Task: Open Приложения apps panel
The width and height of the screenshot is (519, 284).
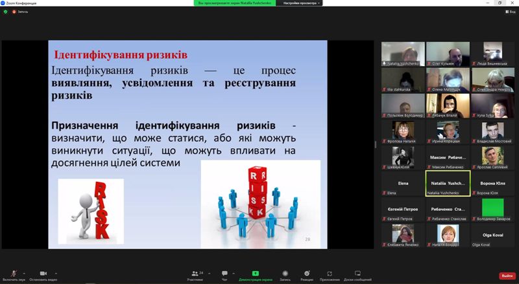Action: [330, 276]
